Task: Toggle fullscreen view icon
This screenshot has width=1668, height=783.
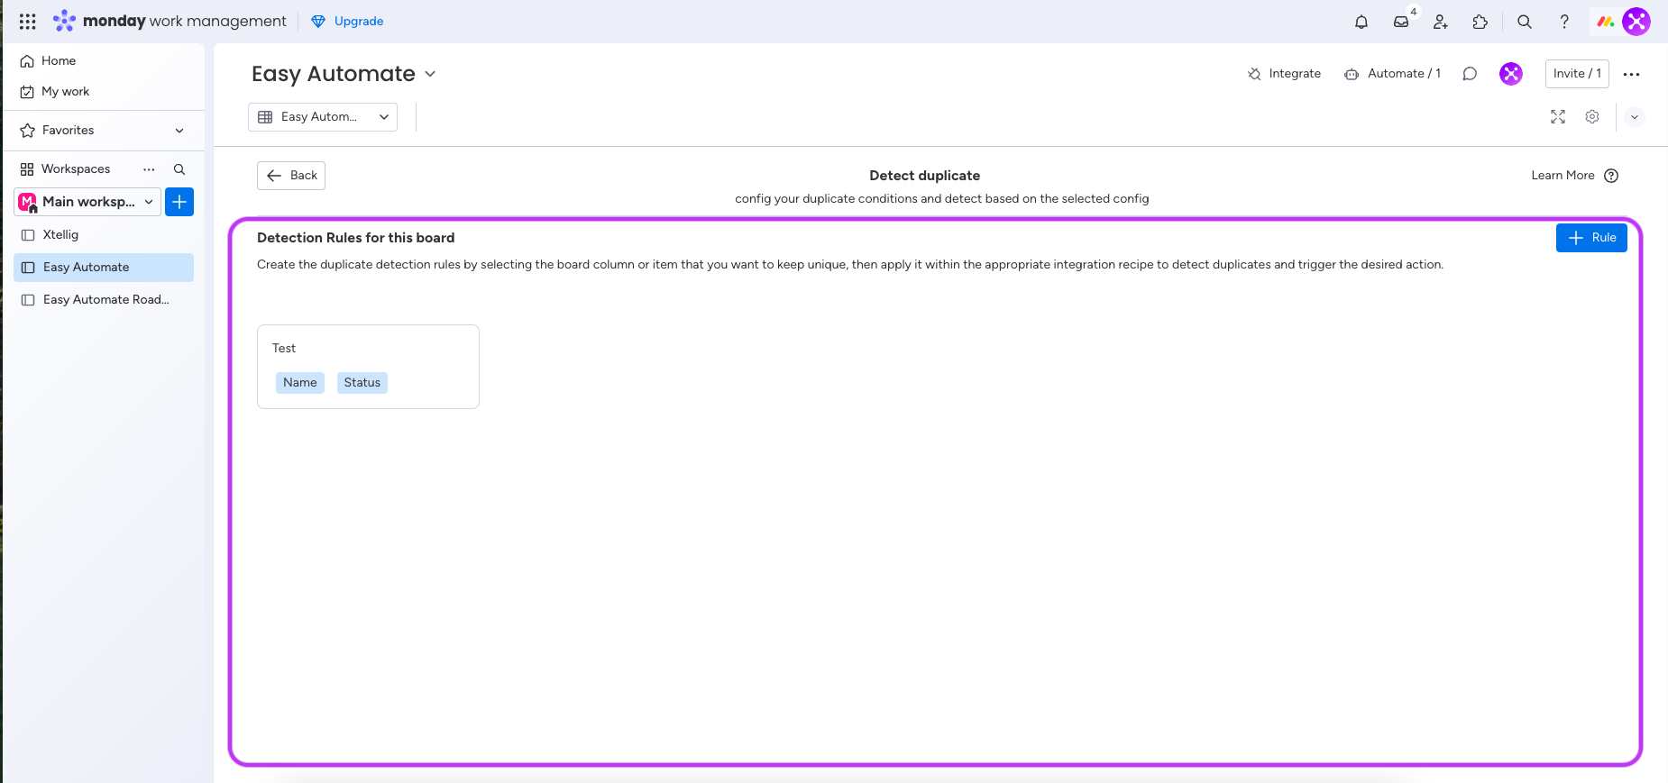Action: pyautogui.click(x=1558, y=117)
